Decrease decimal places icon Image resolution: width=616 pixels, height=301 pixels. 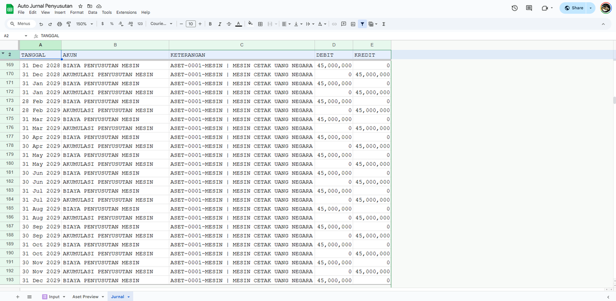(121, 24)
